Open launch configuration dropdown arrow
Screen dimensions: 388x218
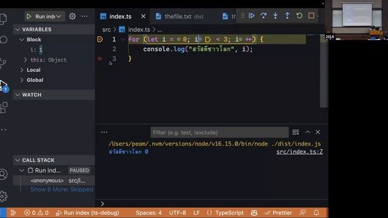59,16
